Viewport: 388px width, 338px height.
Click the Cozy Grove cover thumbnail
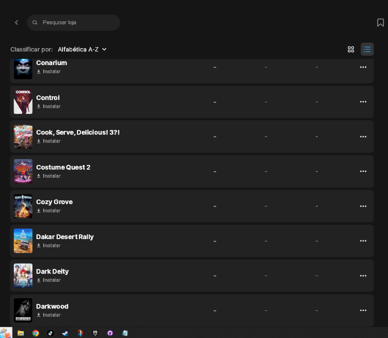pyautogui.click(x=23, y=206)
